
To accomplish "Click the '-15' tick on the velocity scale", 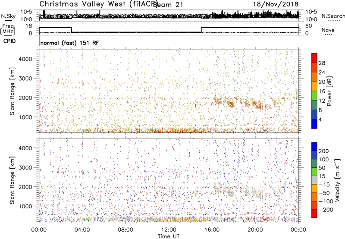I will (x=324, y=185).
